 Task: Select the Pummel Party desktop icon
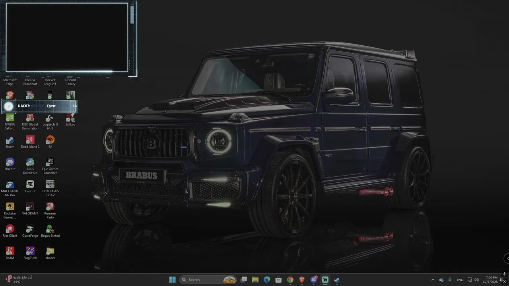pos(50,211)
